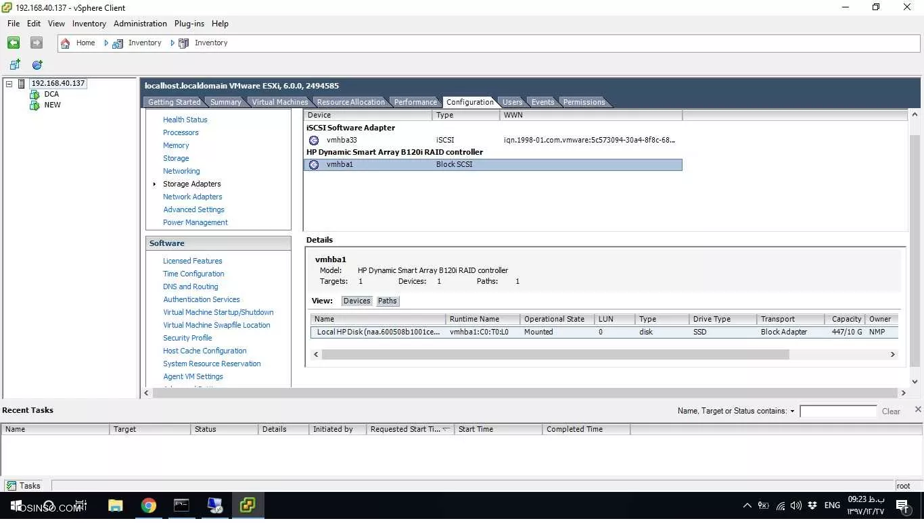The height and width of the screenshot is (523, 924).
Task: Open the command prompt taskbar icon
Action: click(x=181, y=505)
